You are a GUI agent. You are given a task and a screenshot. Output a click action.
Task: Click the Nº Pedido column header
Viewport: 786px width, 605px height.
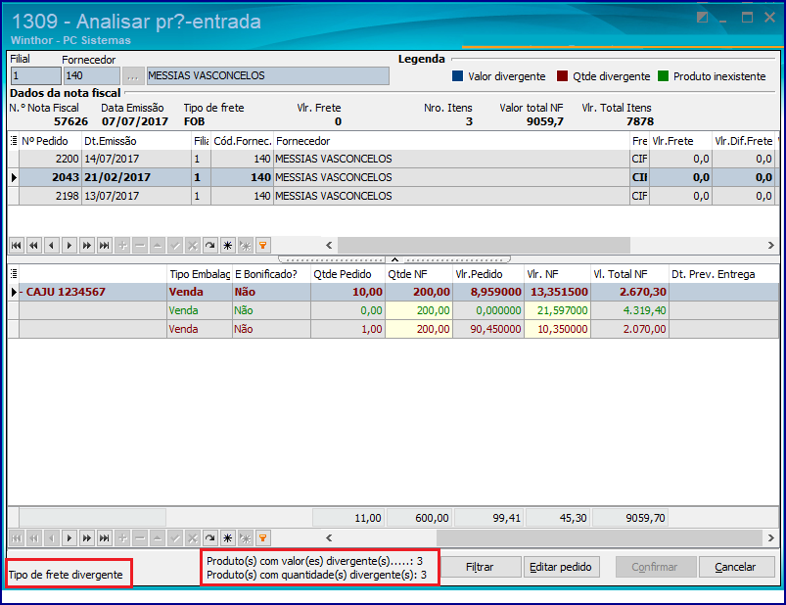50,141
